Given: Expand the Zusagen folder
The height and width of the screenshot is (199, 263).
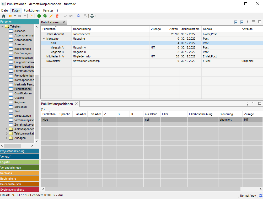Looking at the screenshot, I should 7,138.
